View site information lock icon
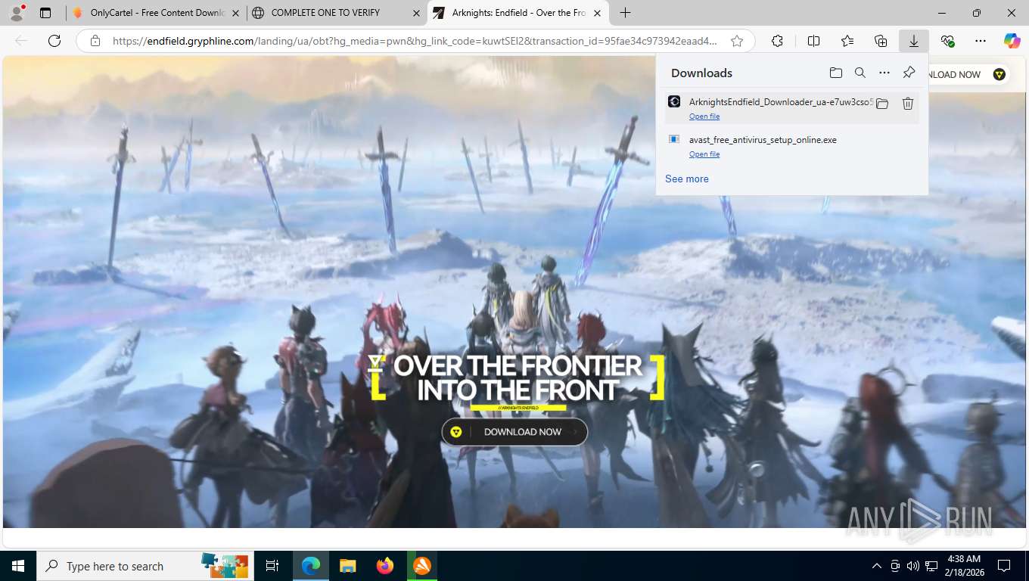This screenshot has width=1029, height=581. 95,41
